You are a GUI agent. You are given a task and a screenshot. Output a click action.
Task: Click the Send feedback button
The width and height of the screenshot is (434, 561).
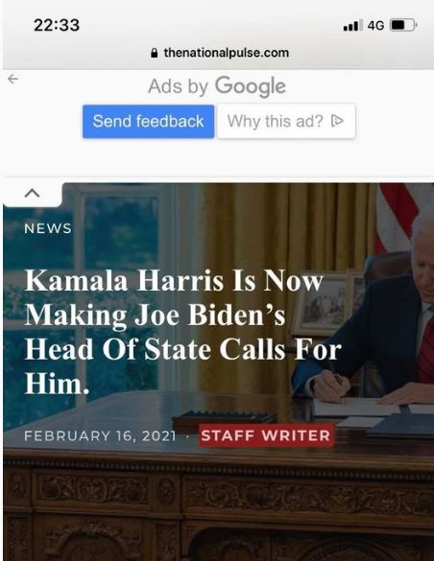[x=148, y=121]
